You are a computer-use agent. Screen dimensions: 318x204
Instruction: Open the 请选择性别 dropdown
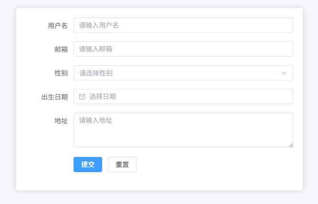pos(183,73)
